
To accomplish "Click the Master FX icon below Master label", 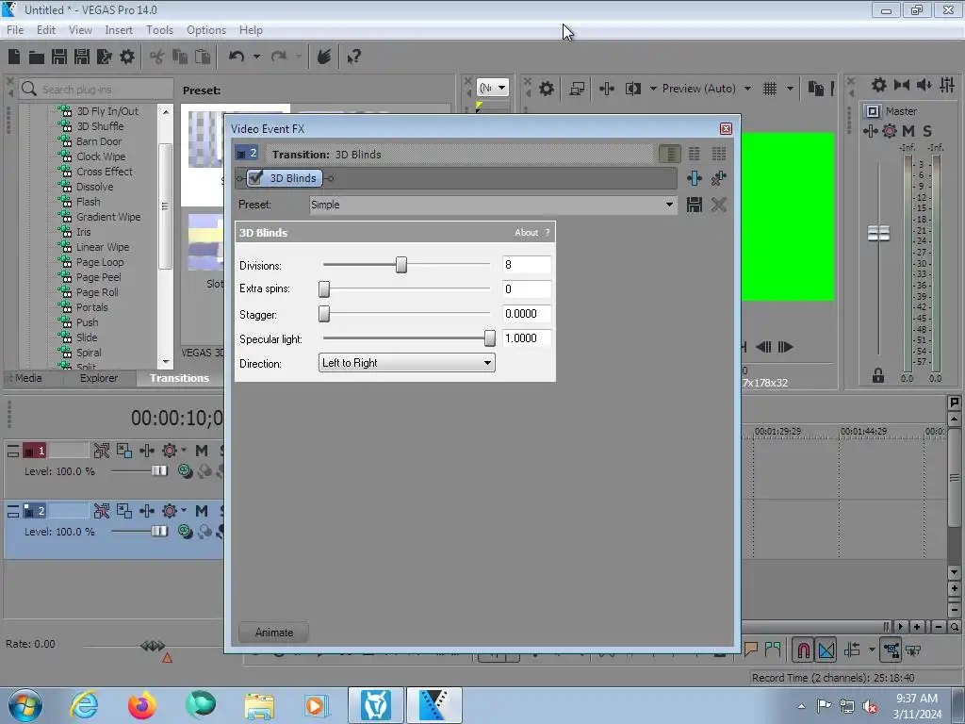I will tap(870, 131).
